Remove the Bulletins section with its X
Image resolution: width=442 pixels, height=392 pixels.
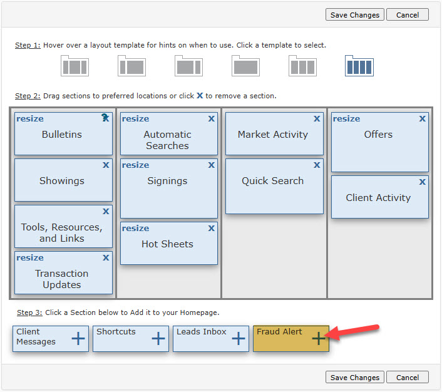click(105, 118)
